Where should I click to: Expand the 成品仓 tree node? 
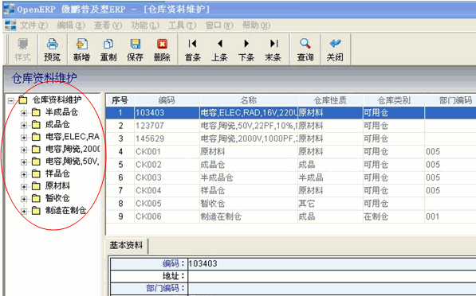24,125
